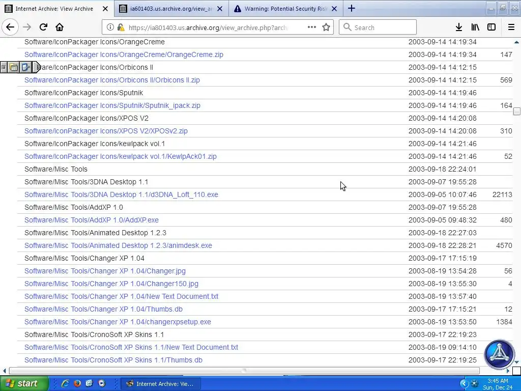Screen dimensions: 521x391
Task: Click the horizontal scroll left arrow
Action: click(4, 371)
